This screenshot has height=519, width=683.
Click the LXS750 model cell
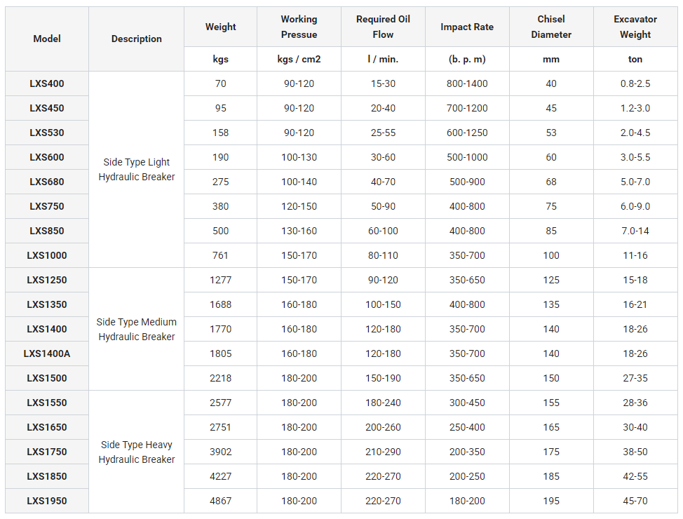click(x=47, y=206)
